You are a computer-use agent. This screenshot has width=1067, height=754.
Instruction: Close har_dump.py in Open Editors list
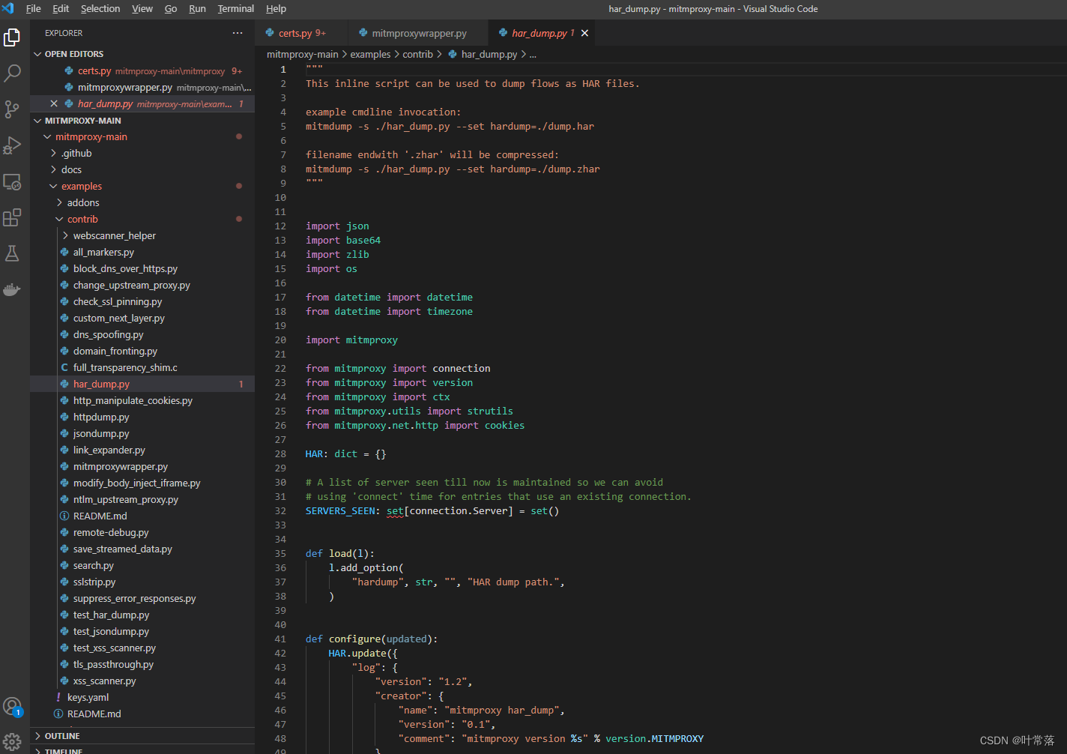pyautogui.click(x=54, y=103)
